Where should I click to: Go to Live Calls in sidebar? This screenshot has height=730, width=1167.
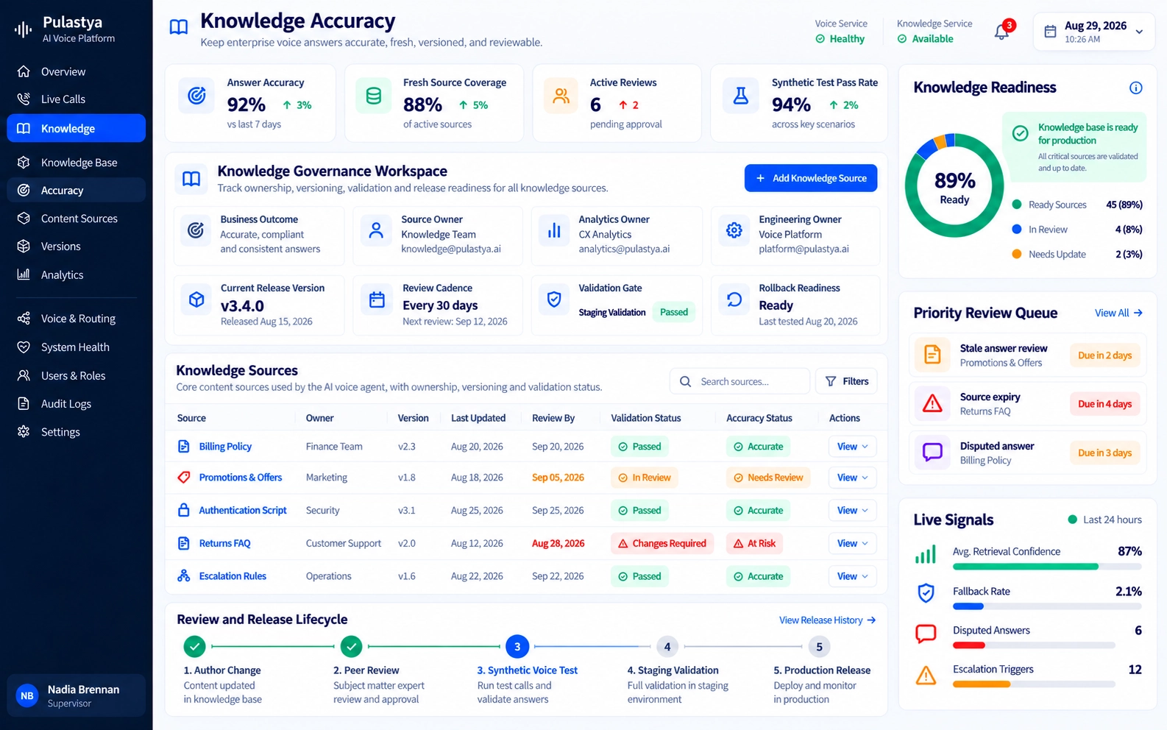(76, 99)
